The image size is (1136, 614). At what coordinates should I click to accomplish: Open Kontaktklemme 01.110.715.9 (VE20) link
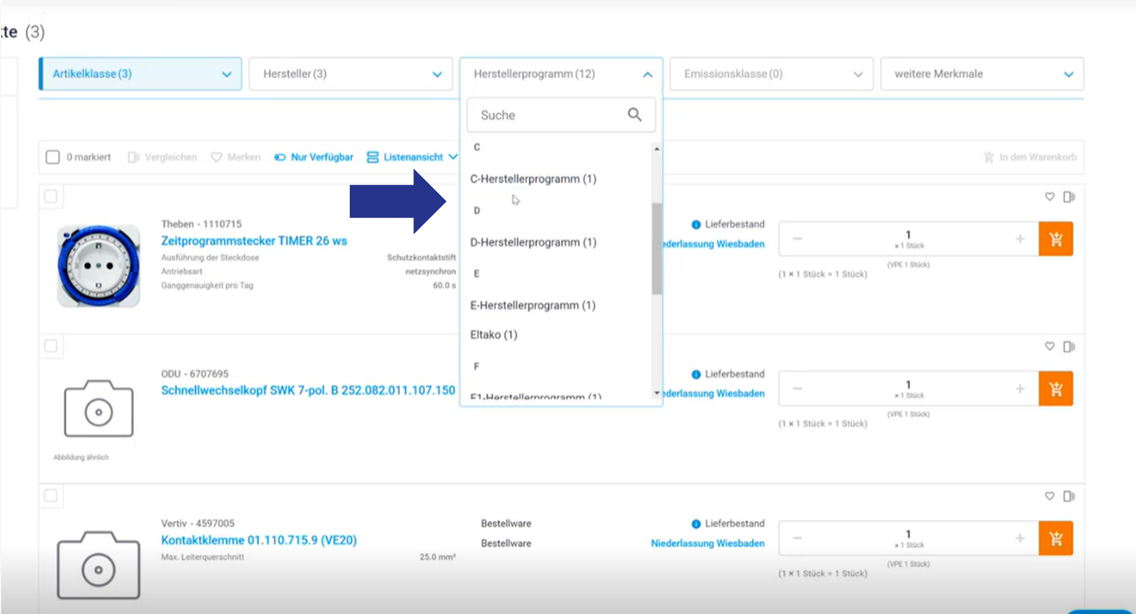point(259,540)
